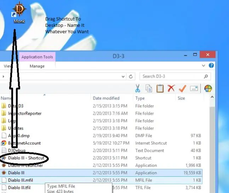
Task: Sort files by Size column header
Action: 181,98
